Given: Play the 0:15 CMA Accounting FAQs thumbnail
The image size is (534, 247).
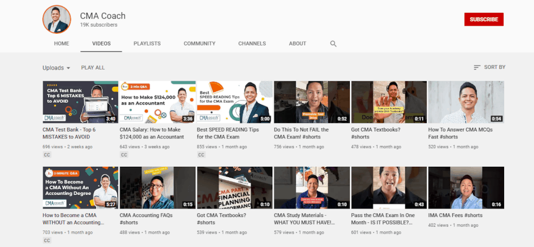Looking at the screenshot, I should tap(158, 188).
